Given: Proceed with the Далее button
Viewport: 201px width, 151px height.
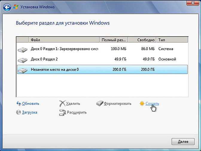Looking at the screenshot, I should click(183, 142).
